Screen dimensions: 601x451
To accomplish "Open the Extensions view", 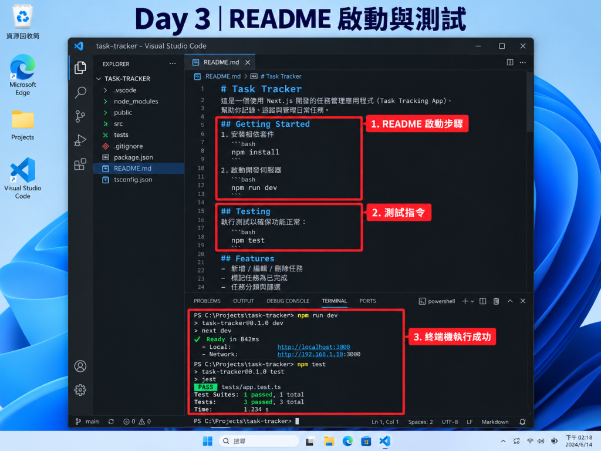I will coord(80,164).
